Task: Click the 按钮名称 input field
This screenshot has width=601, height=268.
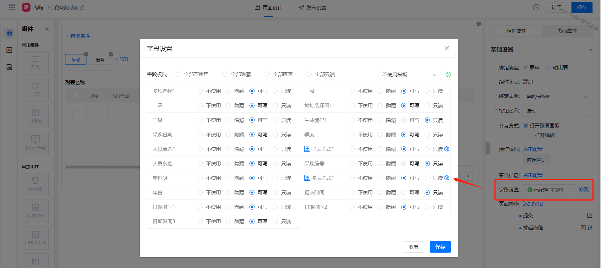Action: tap(557, 111)
